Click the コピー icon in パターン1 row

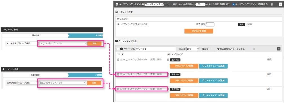click(x=203, y=49)
